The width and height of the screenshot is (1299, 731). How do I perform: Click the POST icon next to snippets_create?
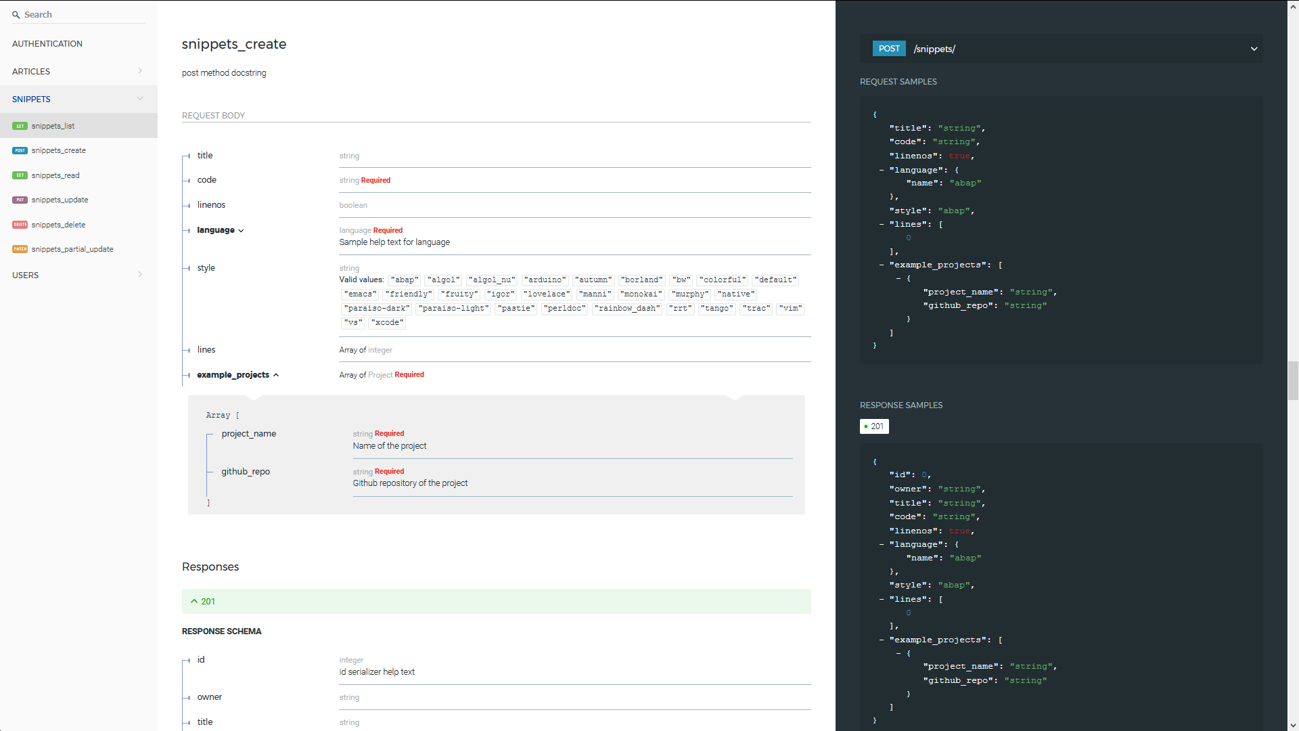pos(20,150)
